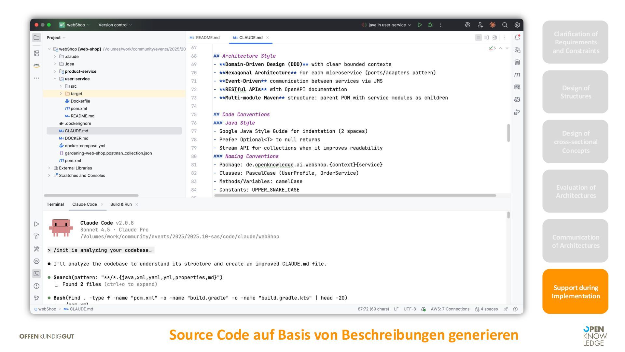Image resolution: width=625 pixels, height=352 pixels.
Task: Click webShop breadcrumb in status bar
Action: 47,309
